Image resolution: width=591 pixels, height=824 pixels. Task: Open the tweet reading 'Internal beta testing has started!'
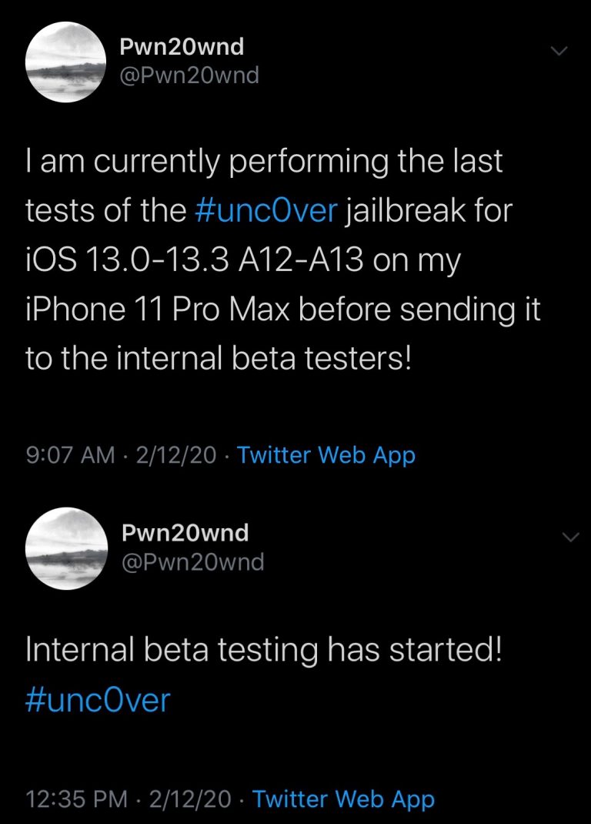point(264,651)
